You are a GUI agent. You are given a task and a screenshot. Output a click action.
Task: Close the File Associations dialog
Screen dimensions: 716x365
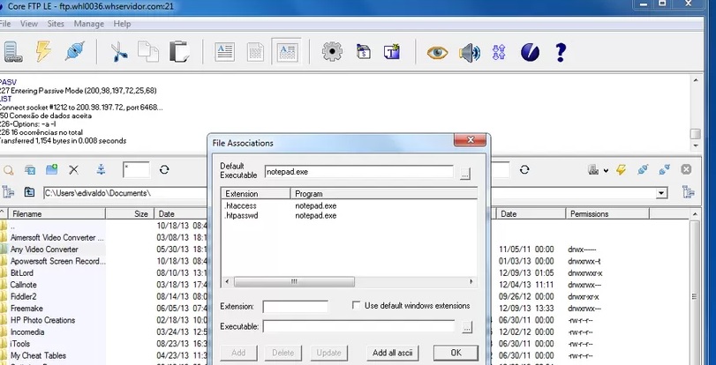coord(470,140)
